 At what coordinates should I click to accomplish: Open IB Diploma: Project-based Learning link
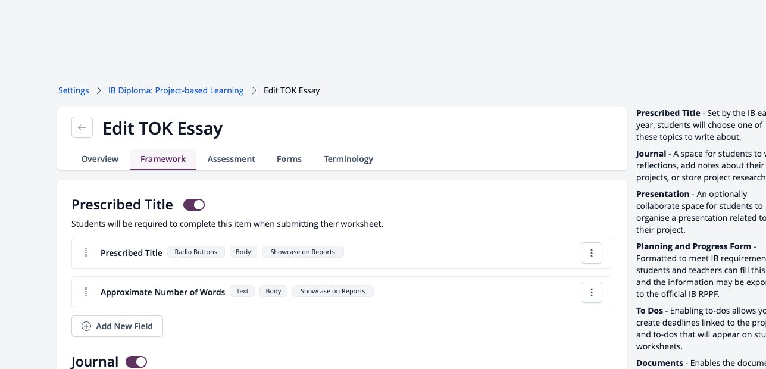[x=176, y=90]
